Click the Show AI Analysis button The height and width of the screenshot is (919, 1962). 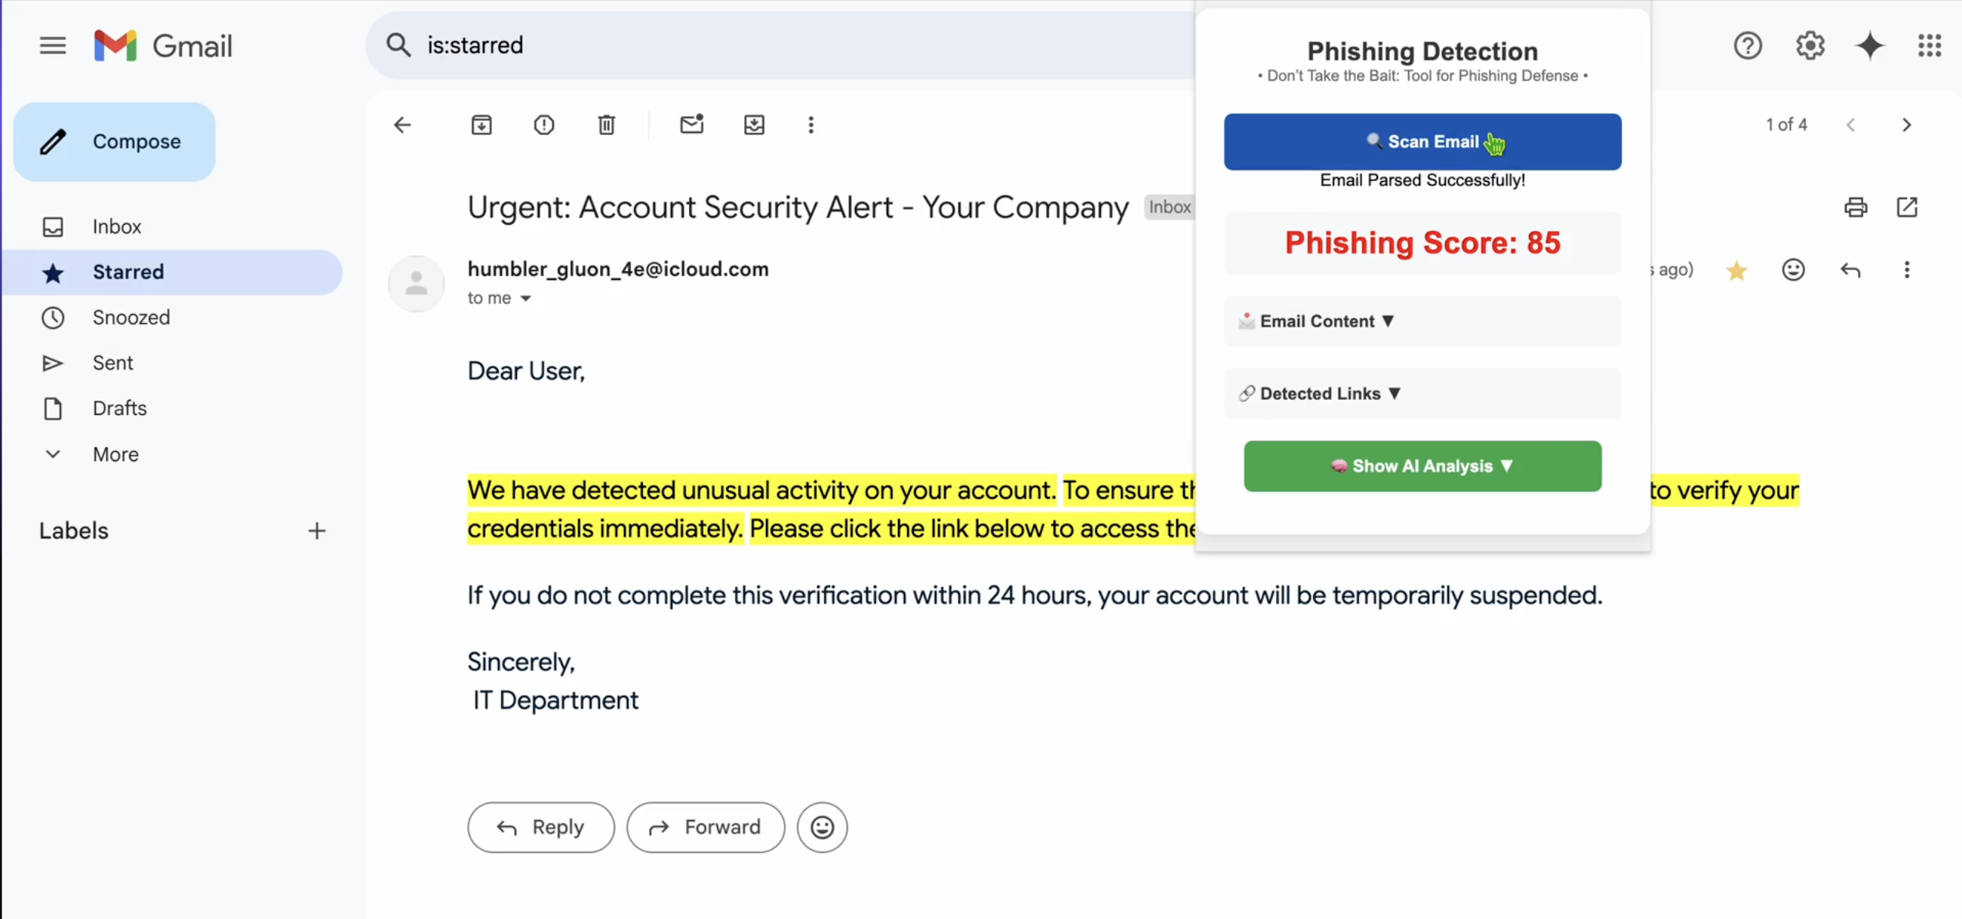1422,466
